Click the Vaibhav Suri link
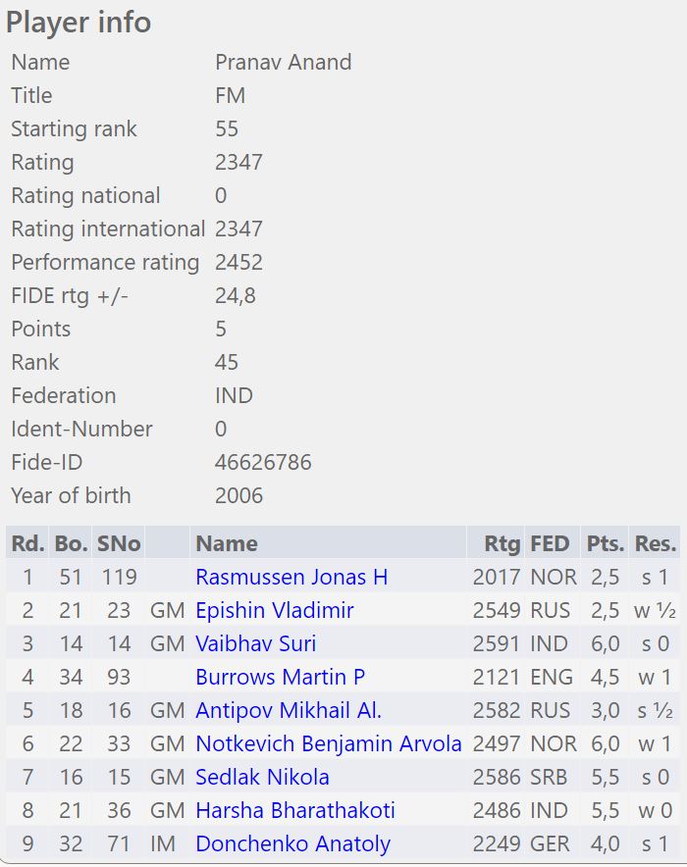The height and width of the screenshot is (867, 687). (x=255, y=643)
